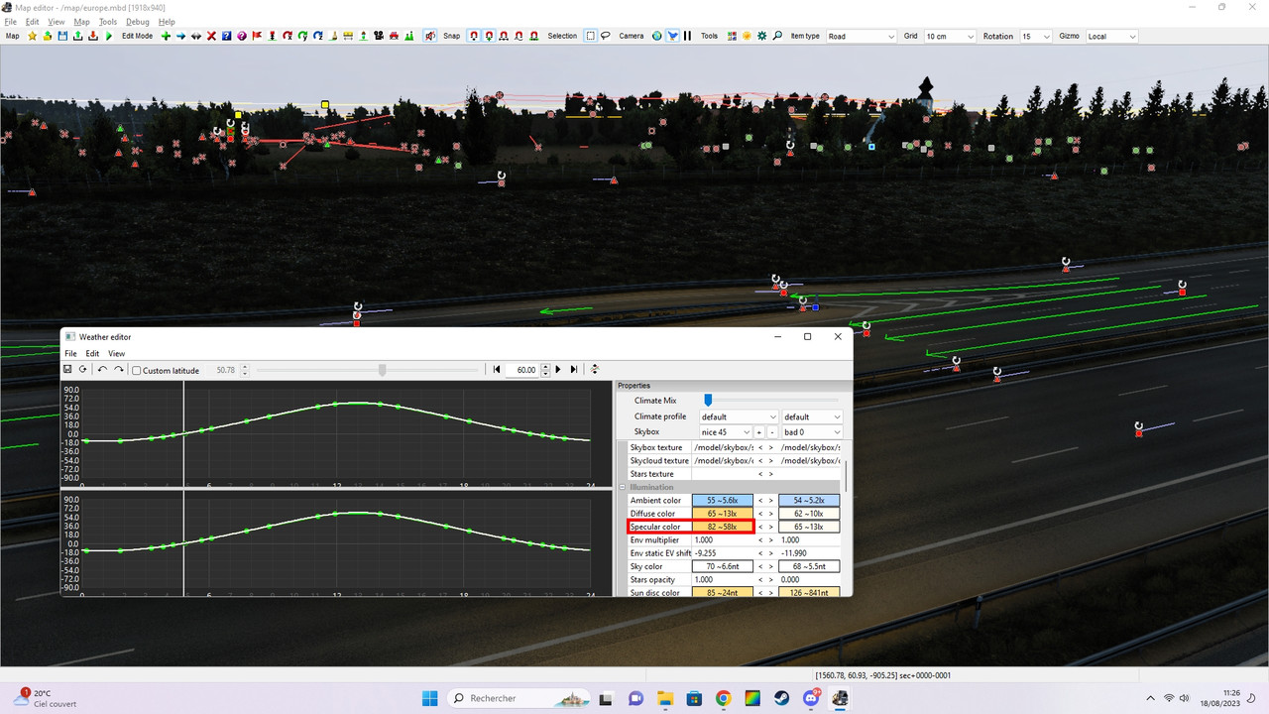Open the Grid 10 cm dropdown

950,36
